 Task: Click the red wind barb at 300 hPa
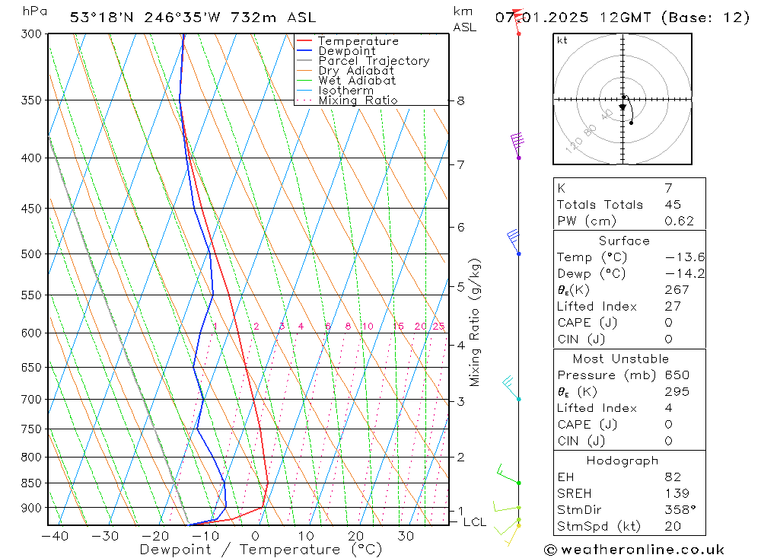tap(517, 22)
